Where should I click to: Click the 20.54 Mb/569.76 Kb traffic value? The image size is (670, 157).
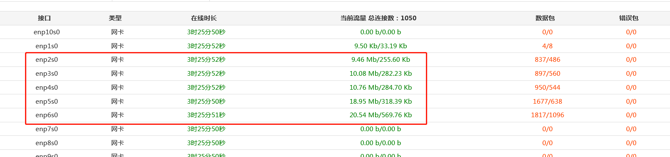click(x=381, y=115)
